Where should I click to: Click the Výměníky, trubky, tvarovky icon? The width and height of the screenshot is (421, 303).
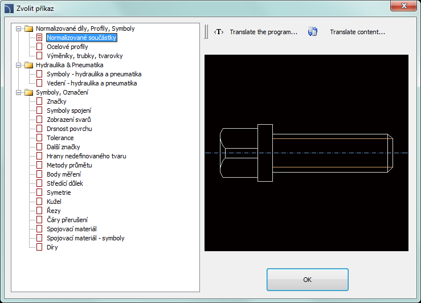point(39,56)
